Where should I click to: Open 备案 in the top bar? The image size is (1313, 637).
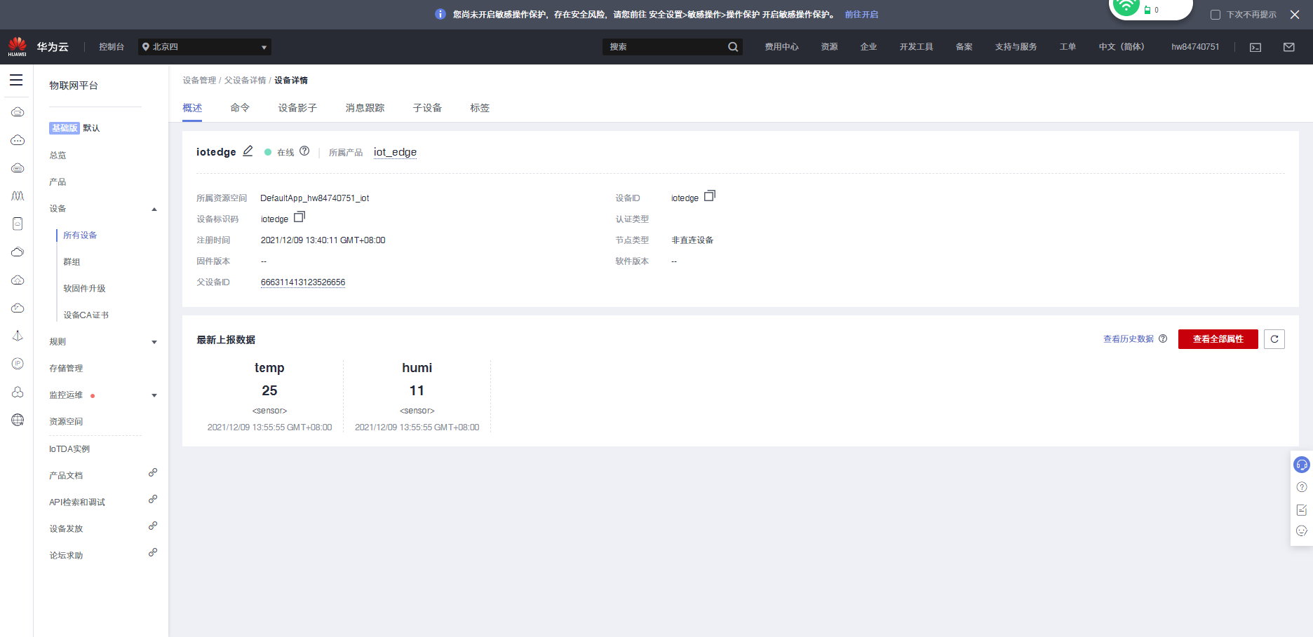pyautogui.click(x=964, y=47)
